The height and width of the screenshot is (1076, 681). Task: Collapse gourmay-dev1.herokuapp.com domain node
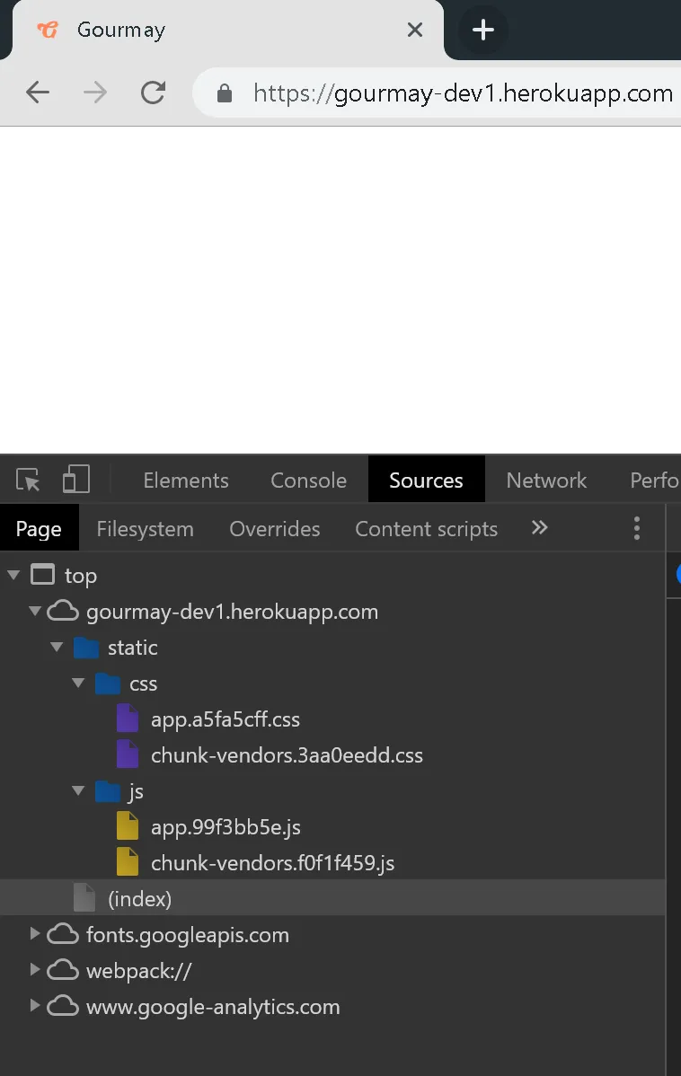(x=35, y=611)
